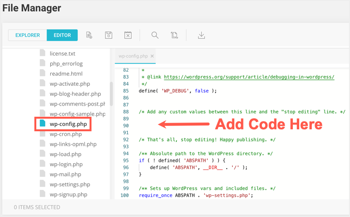Select wp-activate.php file
The width and height of the screenshot is (350, 217).
click(x=70, y=84)
